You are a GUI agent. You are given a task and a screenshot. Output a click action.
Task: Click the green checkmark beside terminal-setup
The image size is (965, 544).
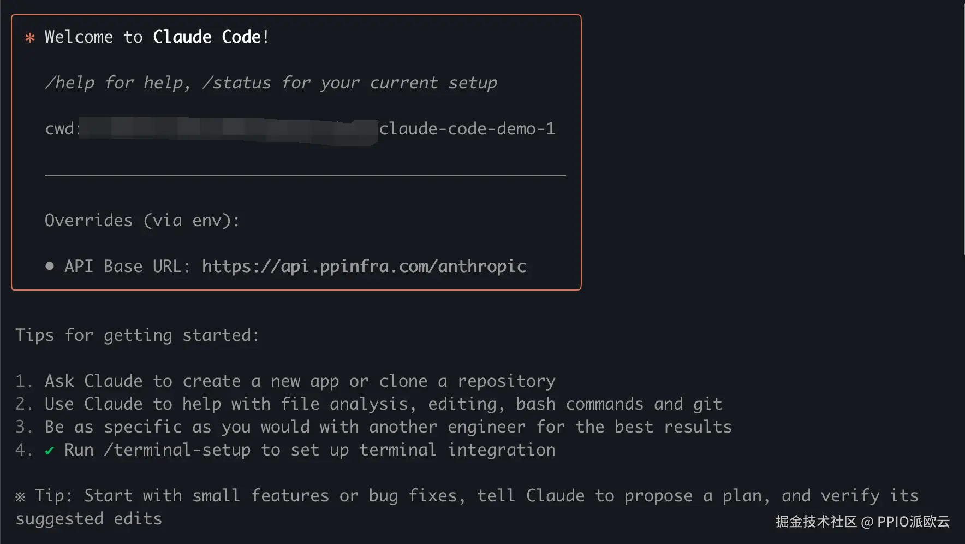pos(50,451)
